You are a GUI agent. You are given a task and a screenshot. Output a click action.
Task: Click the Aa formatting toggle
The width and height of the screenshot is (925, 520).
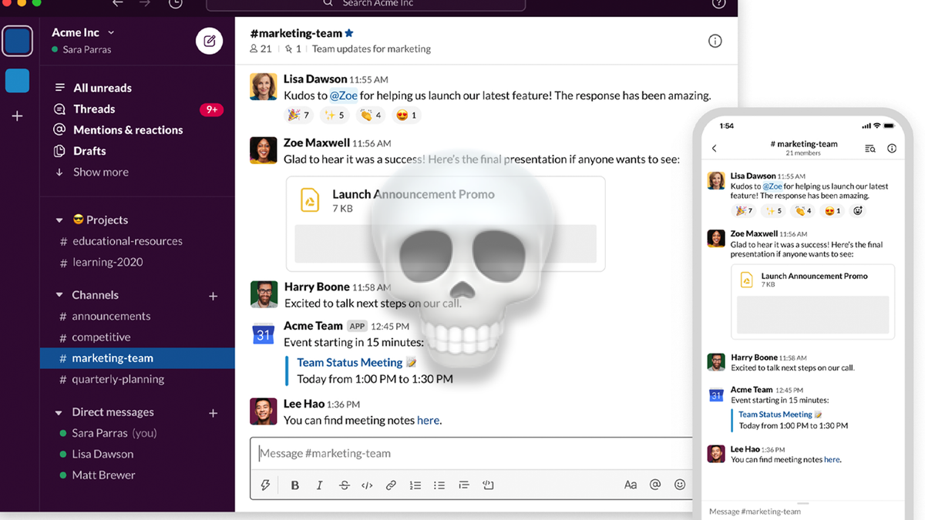click(631, 485)
